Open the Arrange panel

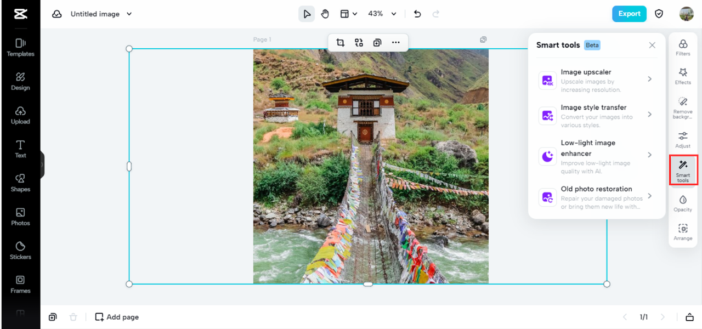[x=683, y=232]
